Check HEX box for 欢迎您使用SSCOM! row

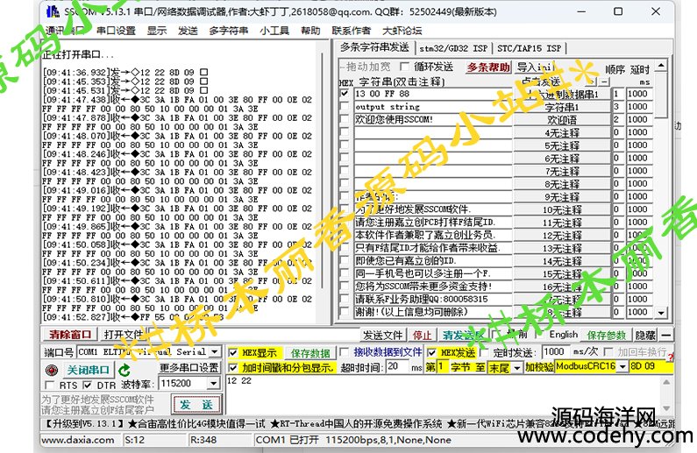(x=344, y=119)
